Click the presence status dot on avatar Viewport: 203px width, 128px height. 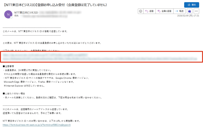tap(12, 17)
